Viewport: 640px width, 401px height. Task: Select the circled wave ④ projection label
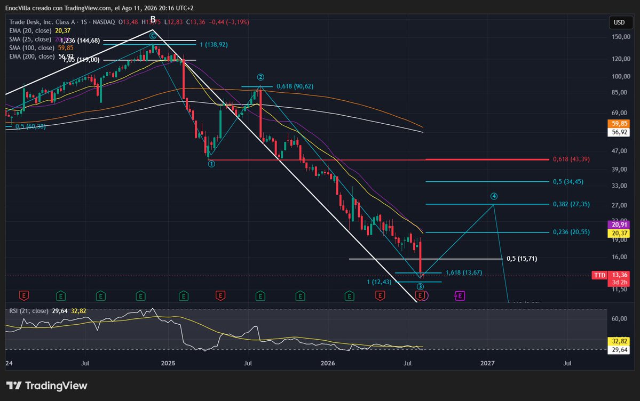494,196
